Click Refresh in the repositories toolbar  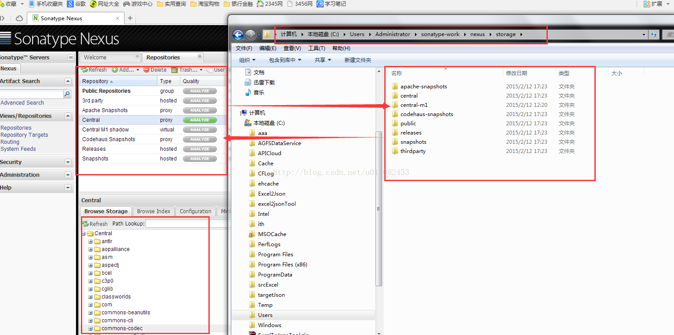94,70
